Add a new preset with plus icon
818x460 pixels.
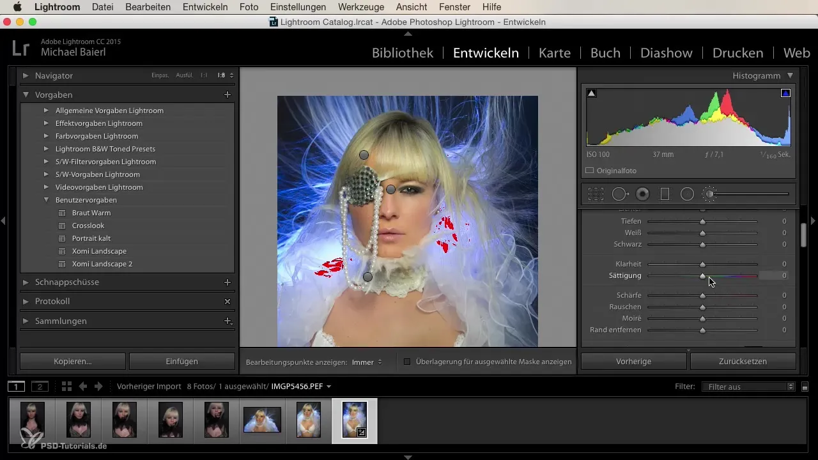[x=227, y=95]
